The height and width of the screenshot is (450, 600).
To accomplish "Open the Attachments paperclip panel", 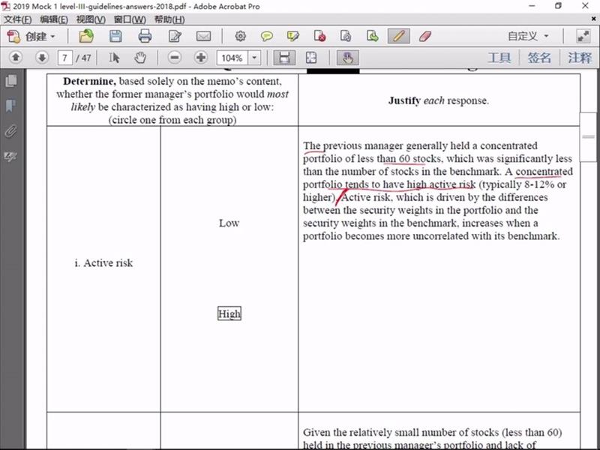I will (10, 131).
